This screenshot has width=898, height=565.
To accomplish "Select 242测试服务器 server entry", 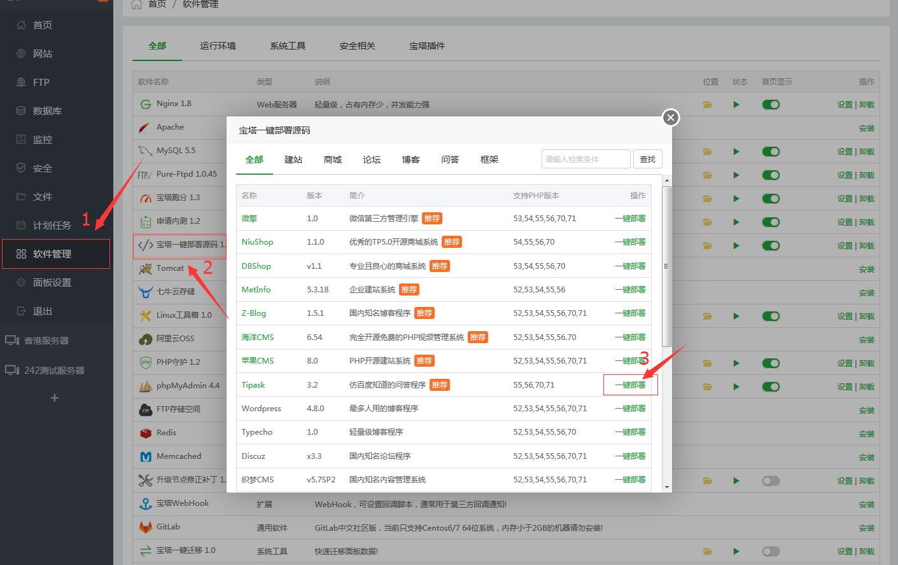I will pos(54,370).
